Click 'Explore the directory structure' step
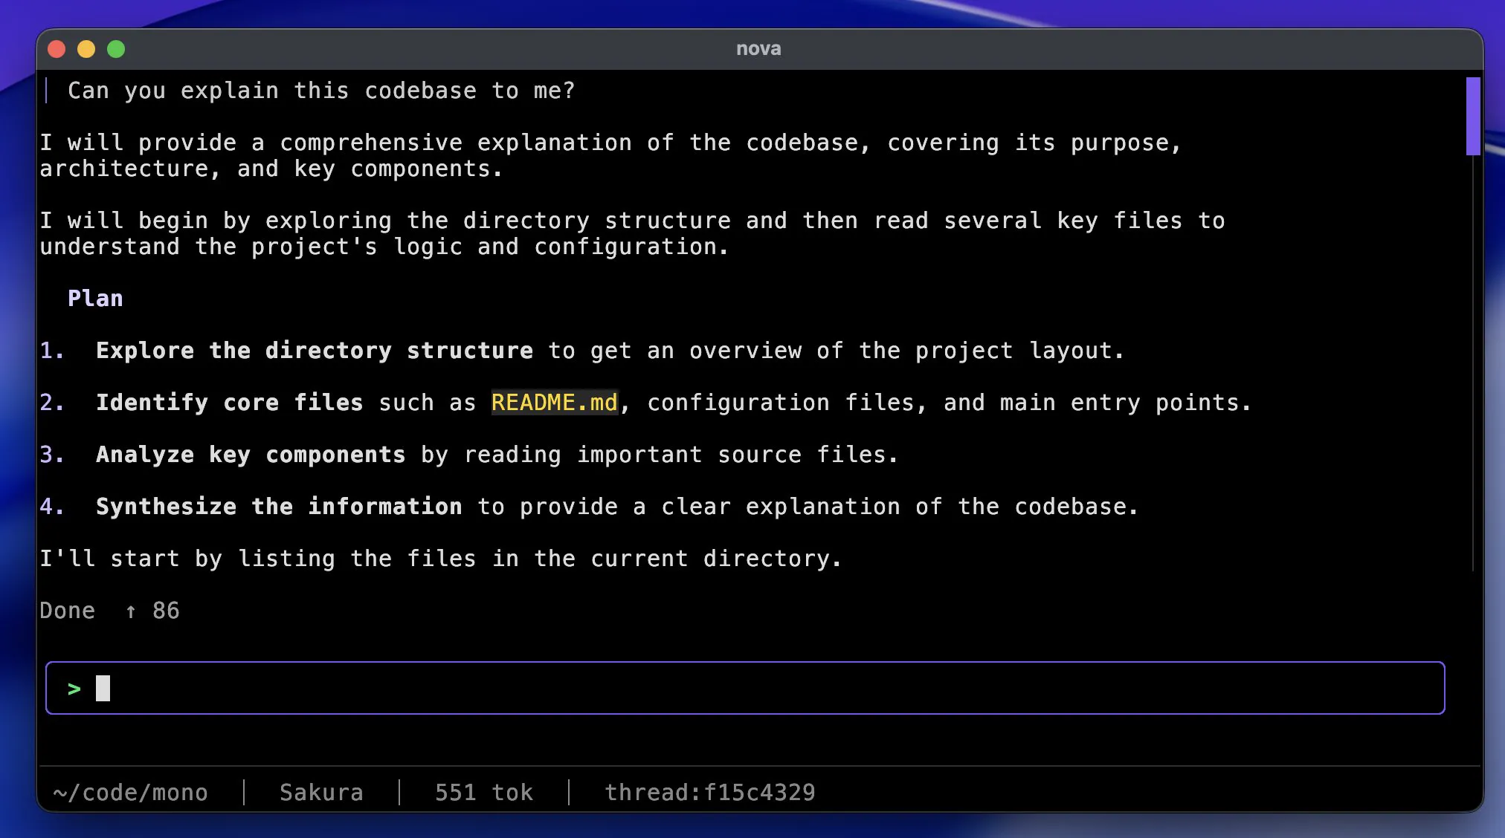This screenshot has width=1505, height=838. tap(315, 351)
